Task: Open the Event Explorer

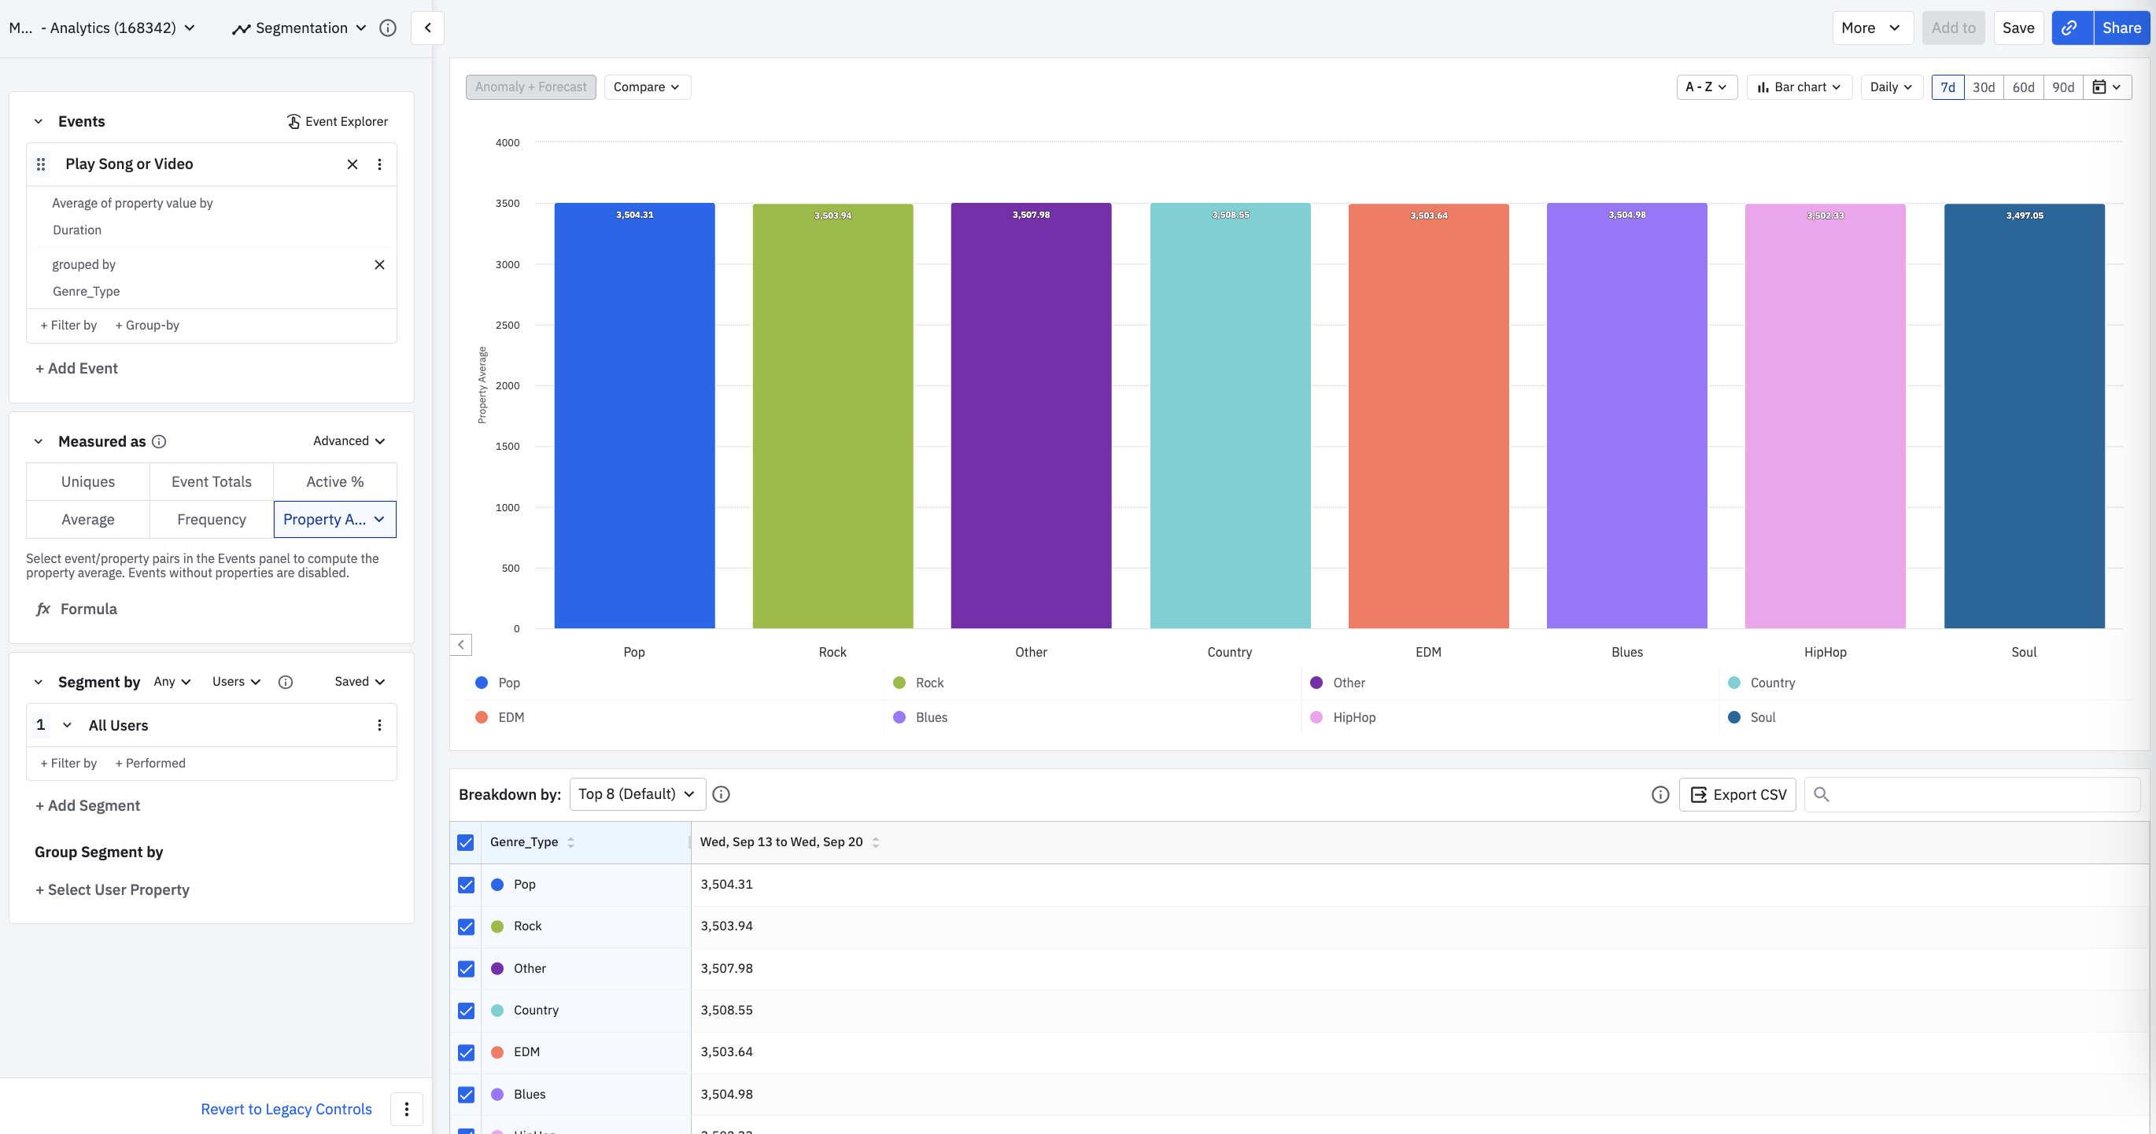Action: [x=338, y=121]
